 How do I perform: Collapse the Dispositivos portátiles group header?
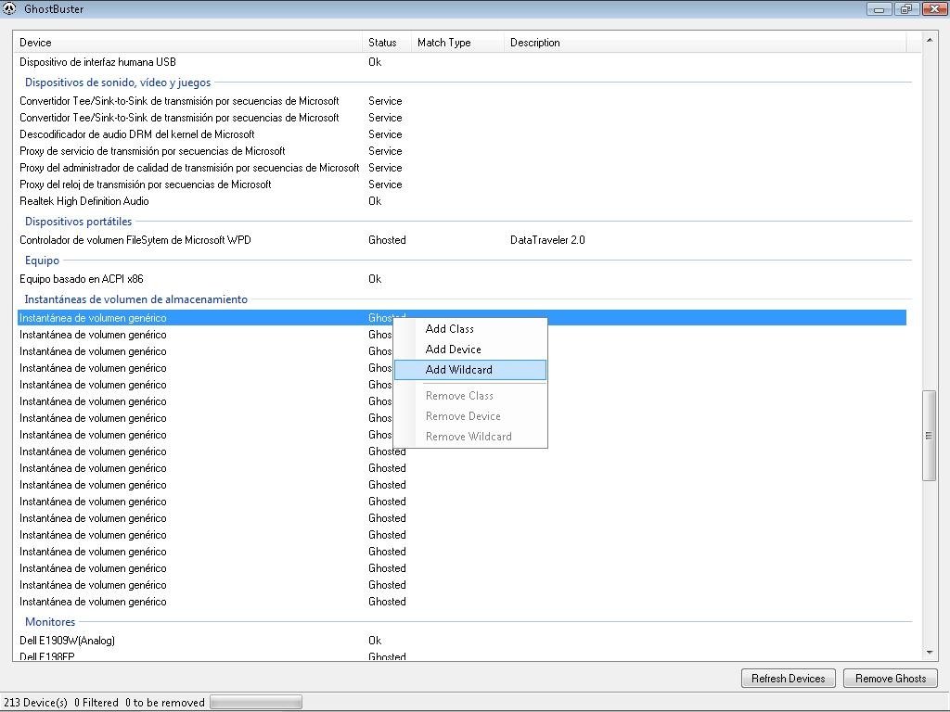[x=78, y=222]
